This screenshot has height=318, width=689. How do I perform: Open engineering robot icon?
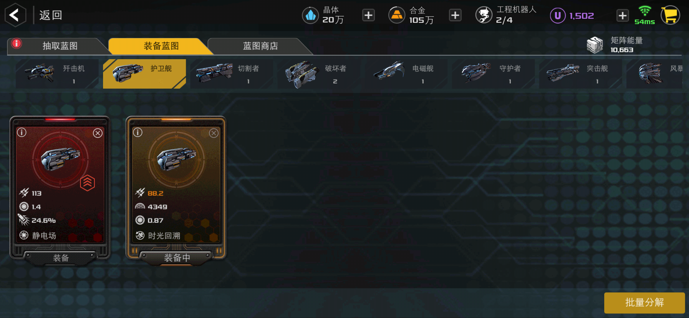(x=484, y=15)
